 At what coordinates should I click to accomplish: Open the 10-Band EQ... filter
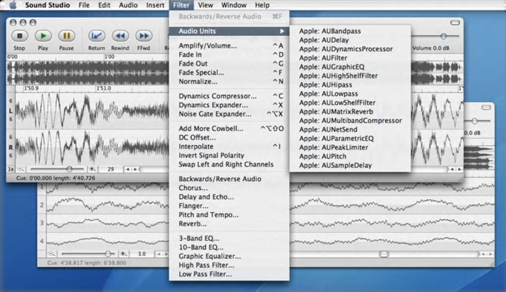(229, 247)
